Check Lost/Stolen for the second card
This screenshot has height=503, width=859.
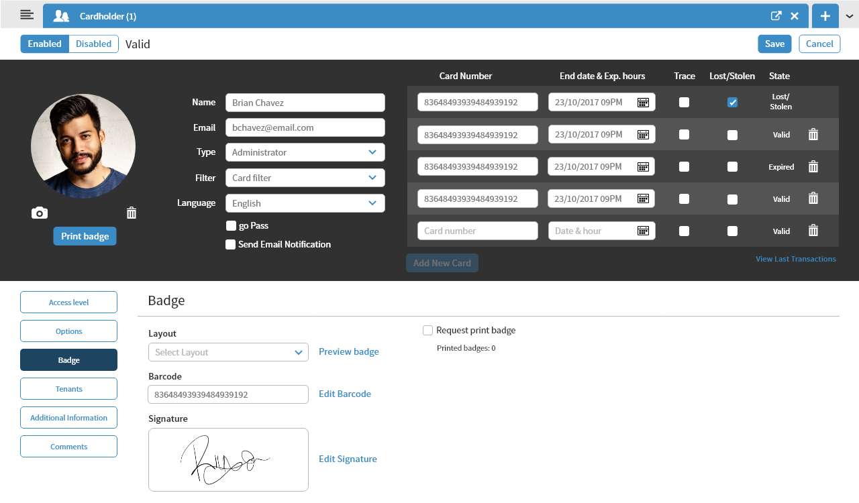[x=732, y=134]
